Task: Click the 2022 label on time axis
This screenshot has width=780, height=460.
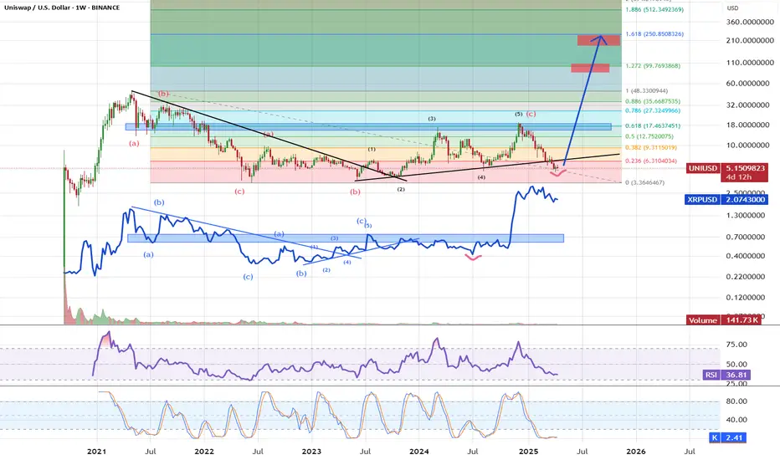Action: coord(204,452)
